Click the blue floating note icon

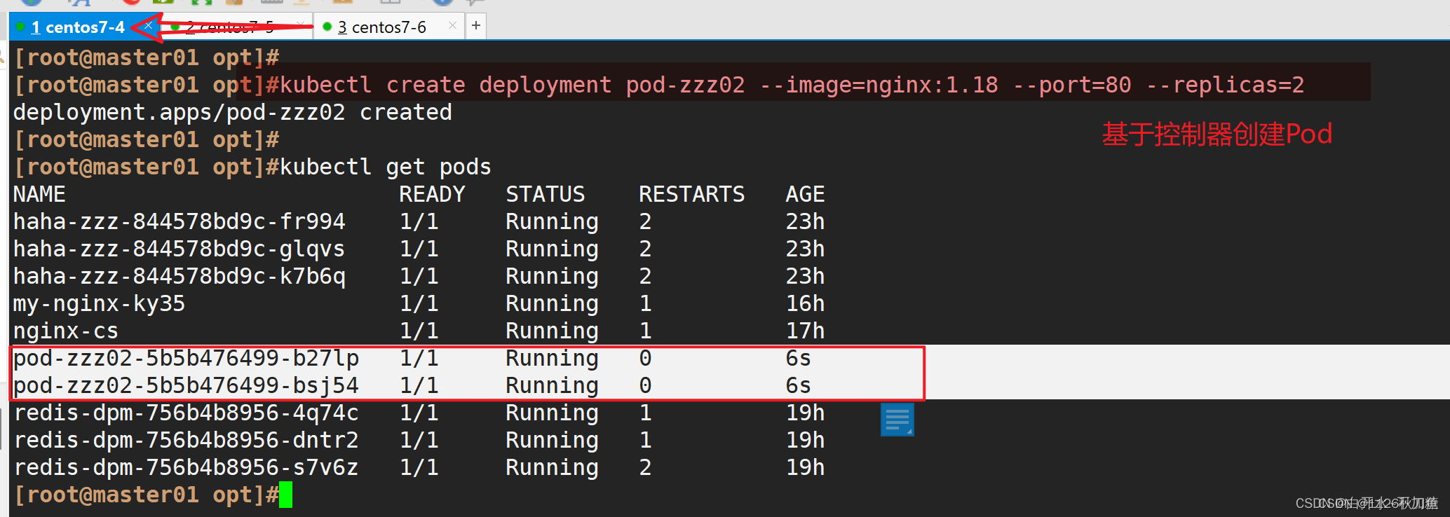coord(897,420)
